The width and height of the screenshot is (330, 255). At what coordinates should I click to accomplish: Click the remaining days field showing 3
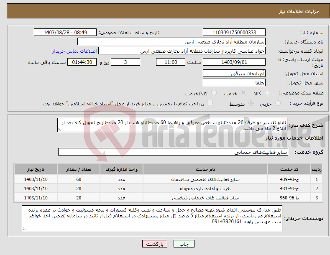coord(125,62)
